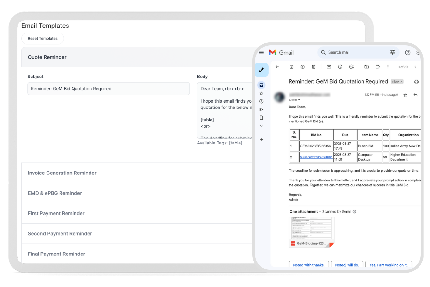Open the Gmail main menu hamburger
The height and width of the screenshot is (287, 430).
[x=262, y=53]
